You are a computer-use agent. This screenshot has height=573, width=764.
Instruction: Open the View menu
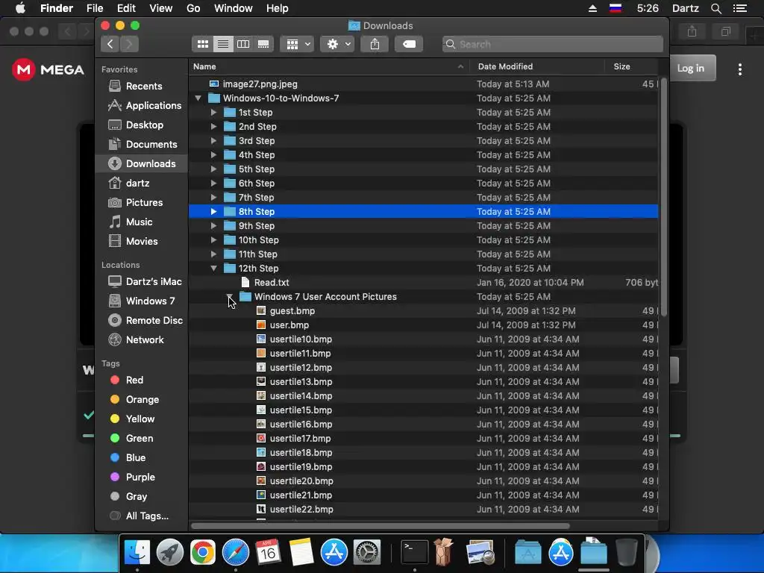(x=161, y=8)
